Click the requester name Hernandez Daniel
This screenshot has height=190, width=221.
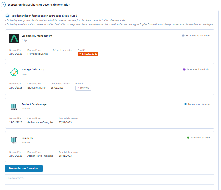[x=38, y=54]
